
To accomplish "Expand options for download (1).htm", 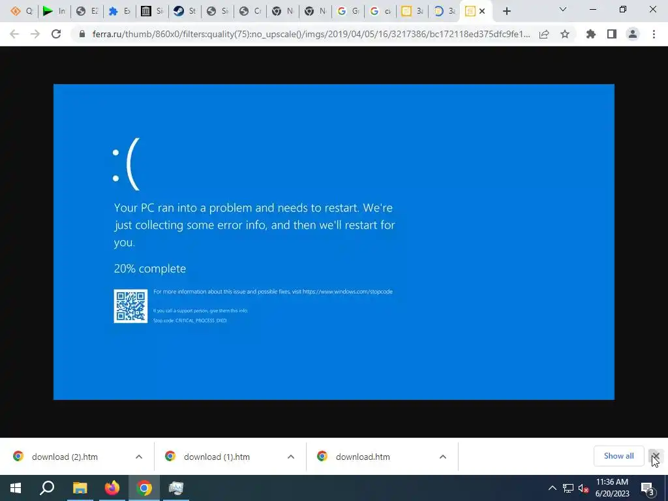I will [x=291, y=457].
